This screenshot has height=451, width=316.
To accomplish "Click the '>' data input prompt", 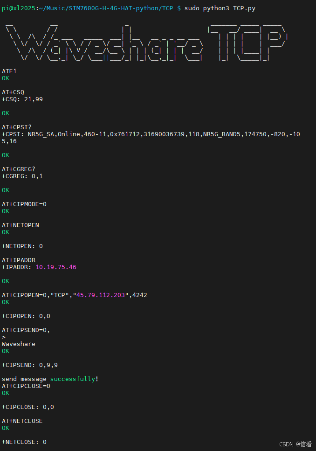I will click(4, 337).
